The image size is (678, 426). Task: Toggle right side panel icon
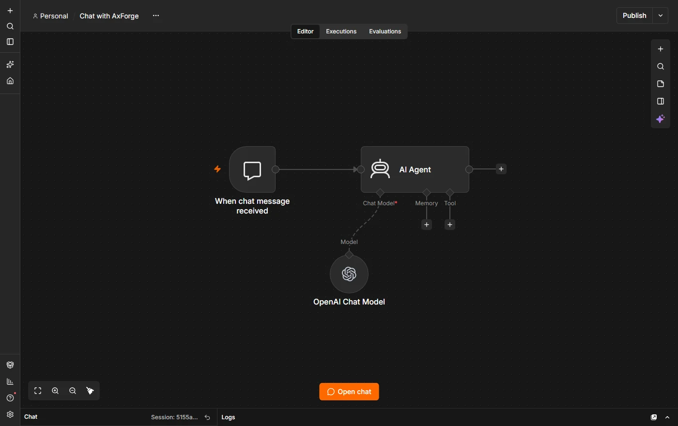[661, 101]
